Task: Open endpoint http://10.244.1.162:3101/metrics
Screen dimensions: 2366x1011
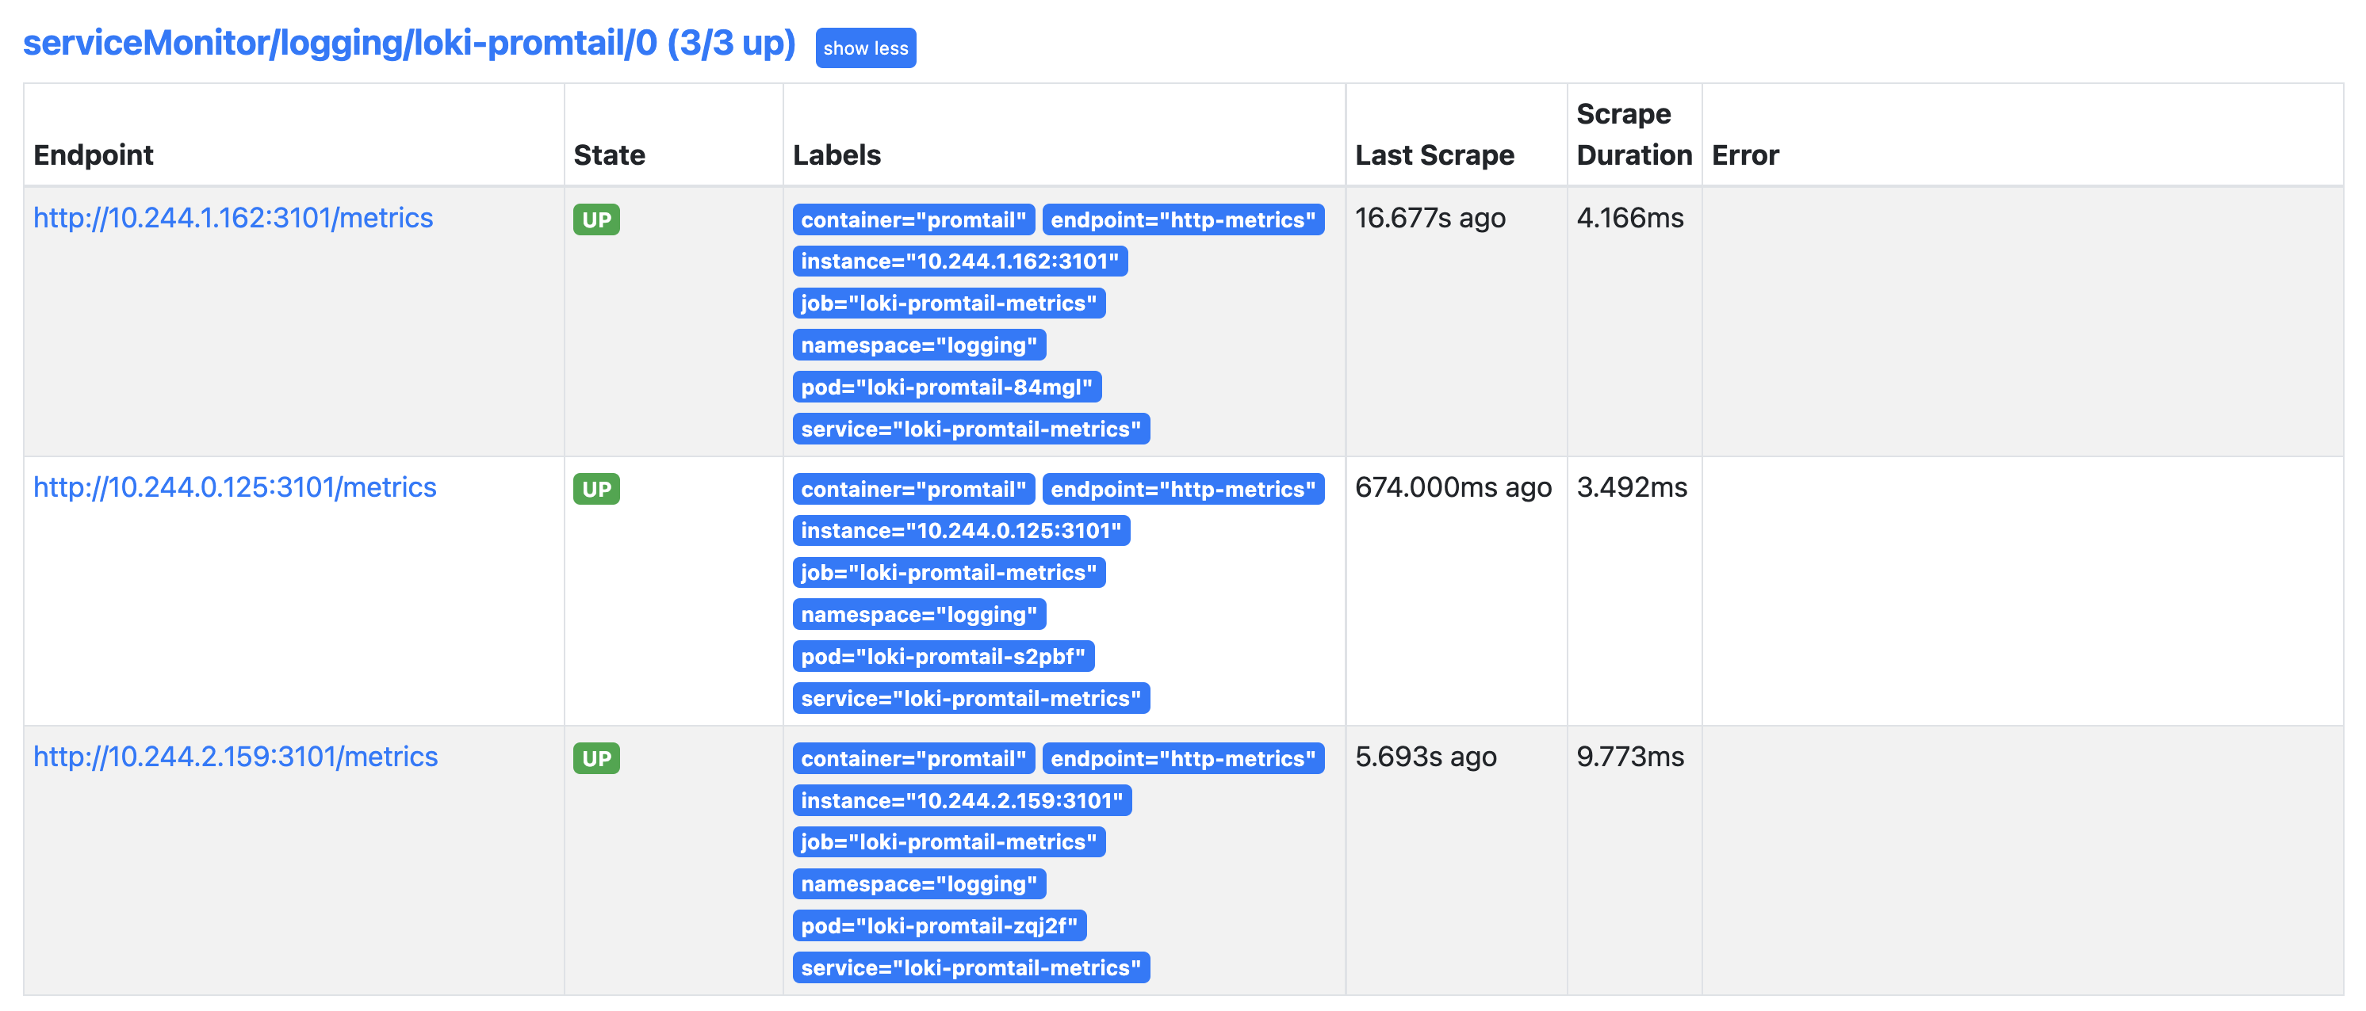Action: 233,217
